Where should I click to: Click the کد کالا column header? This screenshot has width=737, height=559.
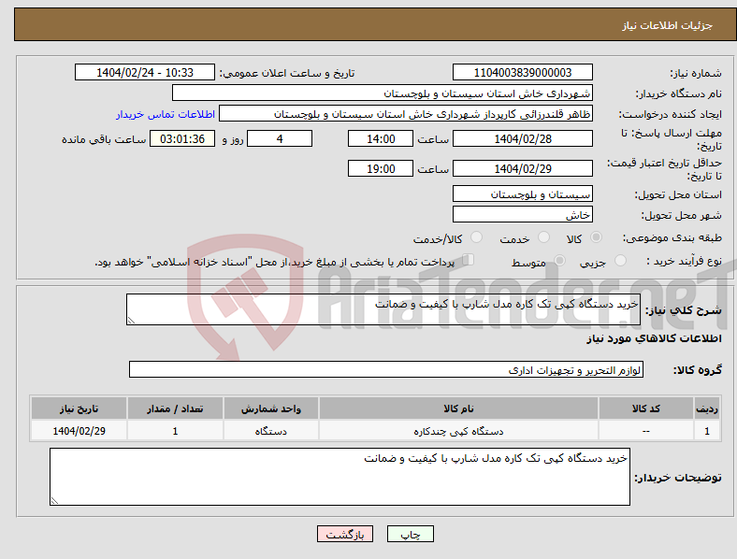646,408
